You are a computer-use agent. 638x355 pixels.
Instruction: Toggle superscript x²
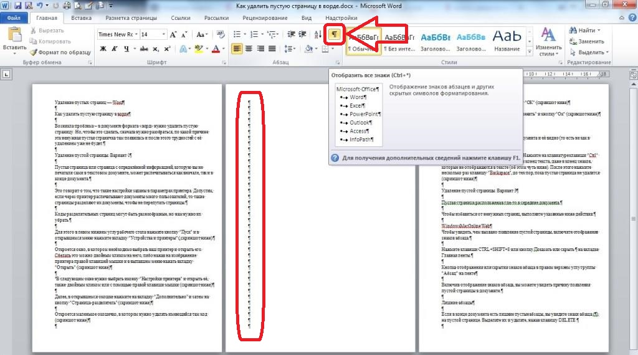click(167, 49)
